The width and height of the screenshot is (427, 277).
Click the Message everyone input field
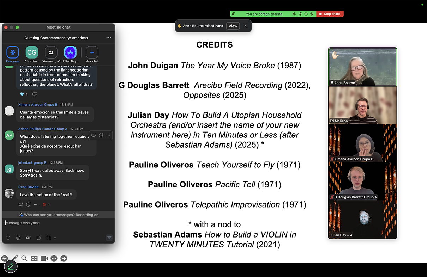56,223
